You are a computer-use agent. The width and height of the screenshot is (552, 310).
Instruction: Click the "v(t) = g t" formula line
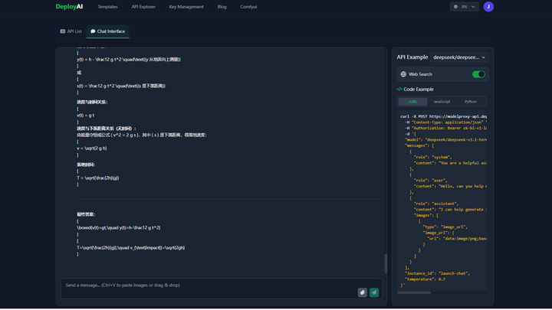(86, 116)
